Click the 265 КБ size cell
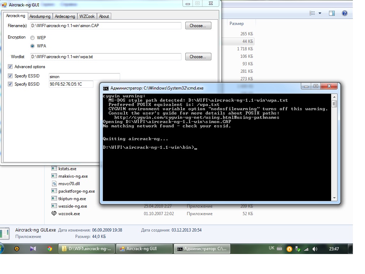The height and width of the screenshot is (274, 365). [247, 34]
